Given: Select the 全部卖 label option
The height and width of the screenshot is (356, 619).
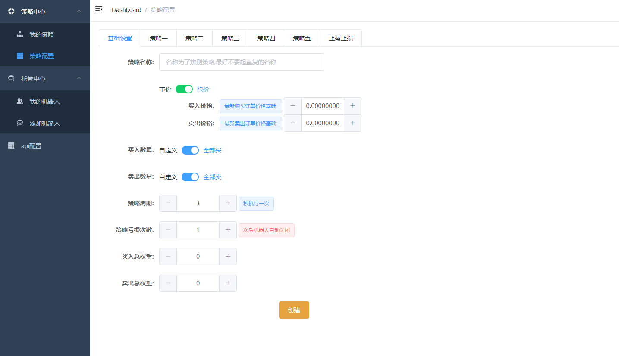Looking at the screenshot, I should pyautogui.click(x=212, y=177).
